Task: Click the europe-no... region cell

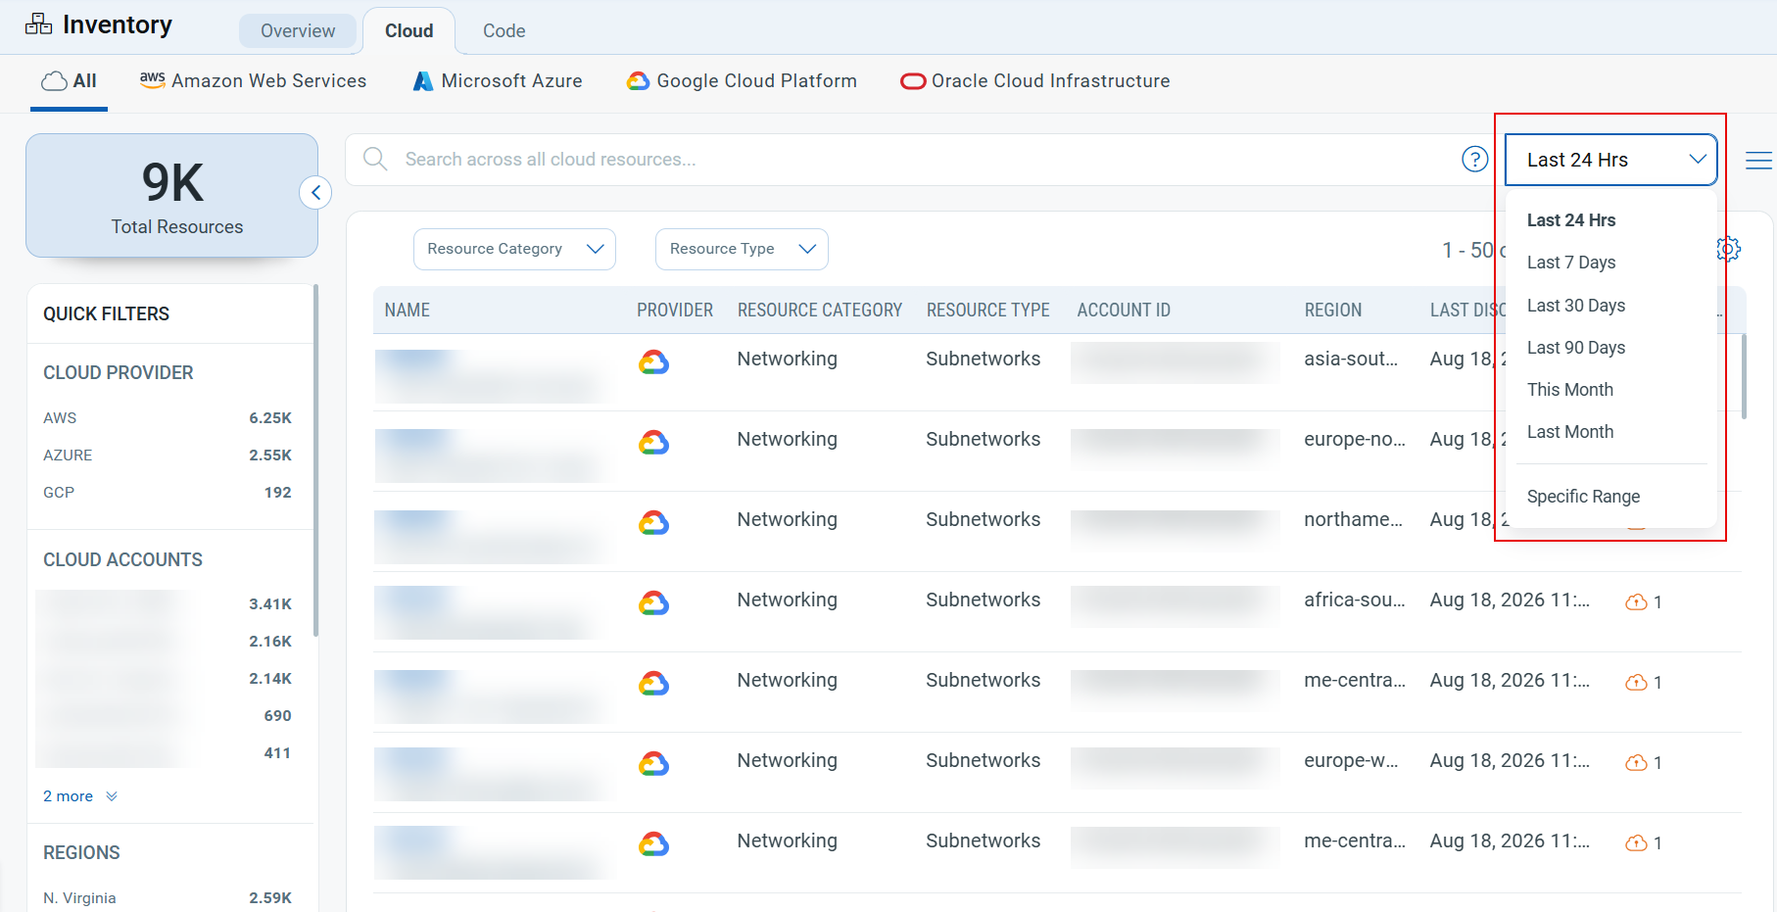Action: pyautogui.click(x=1355, y=440)
